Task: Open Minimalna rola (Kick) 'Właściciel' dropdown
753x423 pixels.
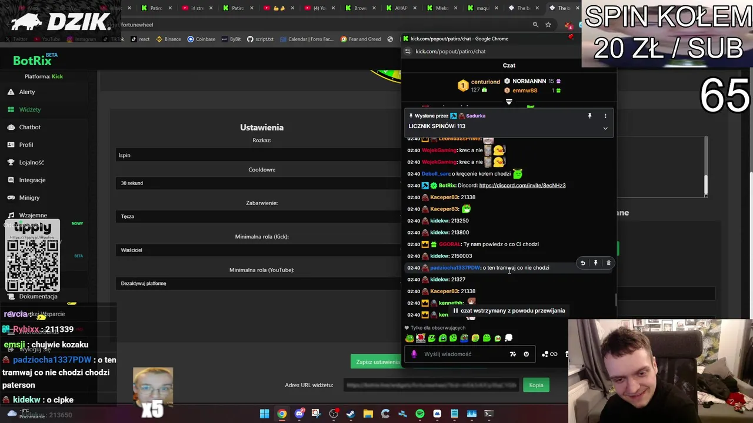Action: [259, 250]
